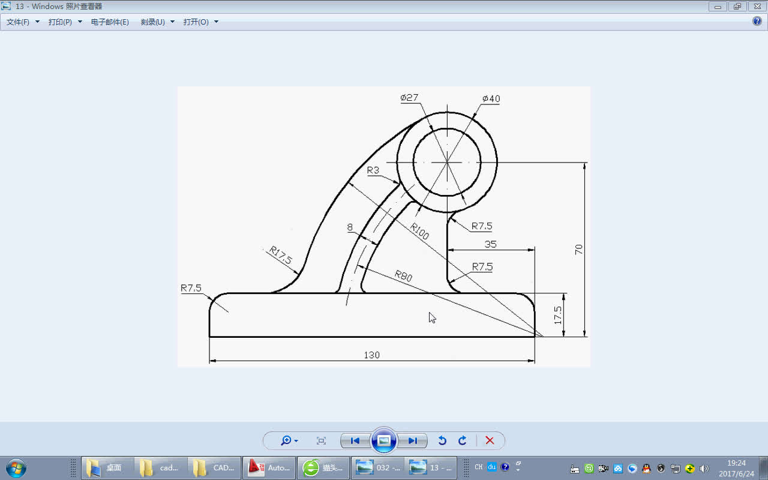
Task: Start the slide show
Action: 384,440
